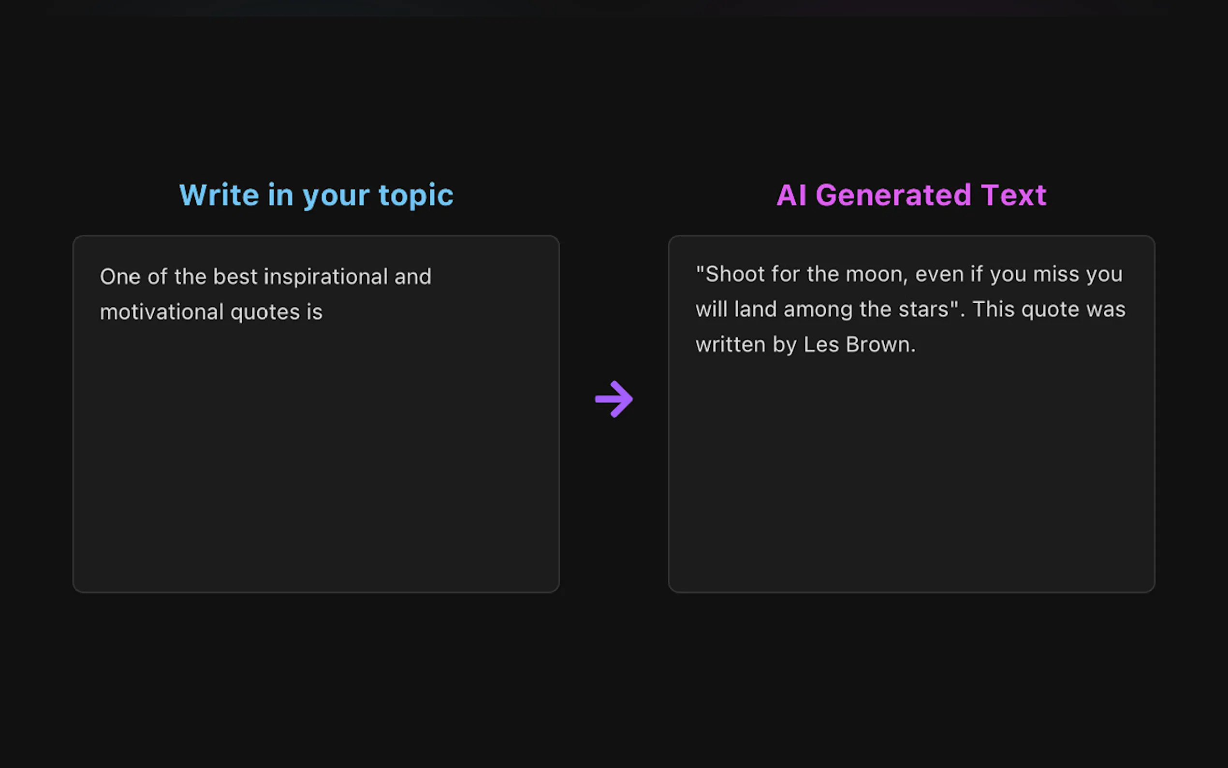Click the 'Write in your topic' heading
This screenshot has height=768, width=1228.
316,195
